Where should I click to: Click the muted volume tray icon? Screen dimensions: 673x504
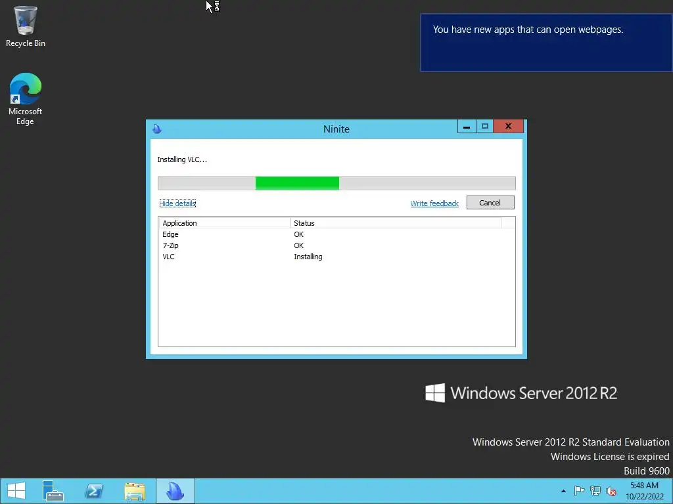coord(611,491)
